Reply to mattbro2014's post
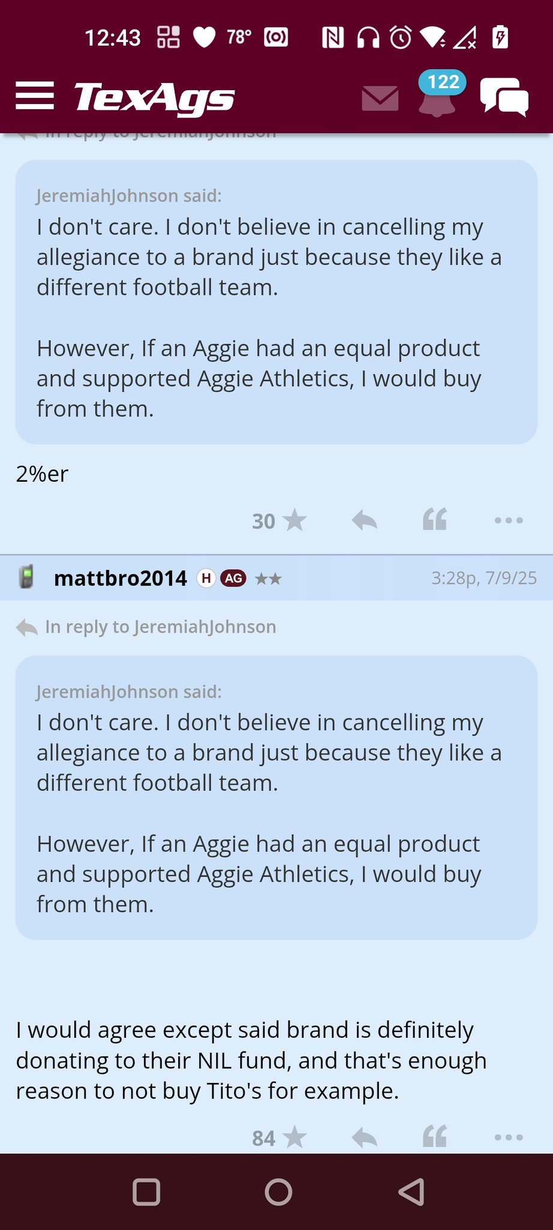553x1230 pixels. pyautogui.click(x=364, y=1137)
